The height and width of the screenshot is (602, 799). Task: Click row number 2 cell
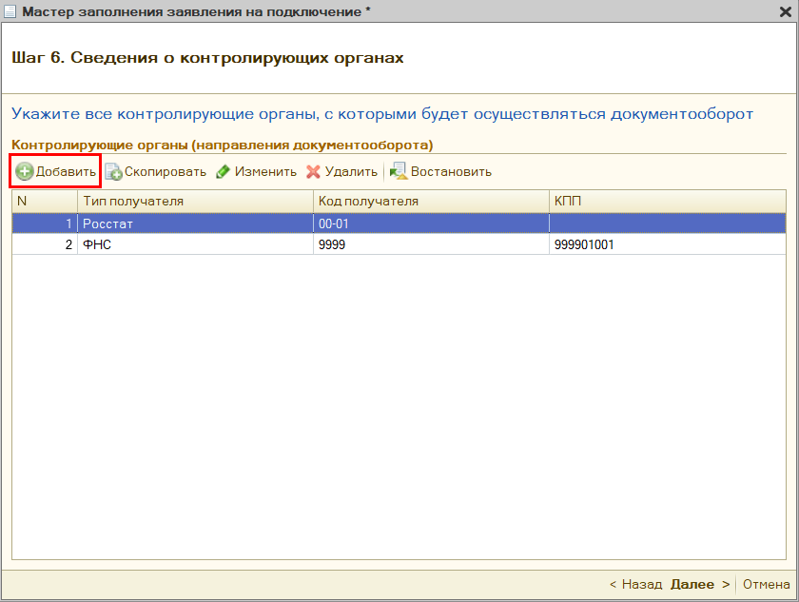[44, 244]
